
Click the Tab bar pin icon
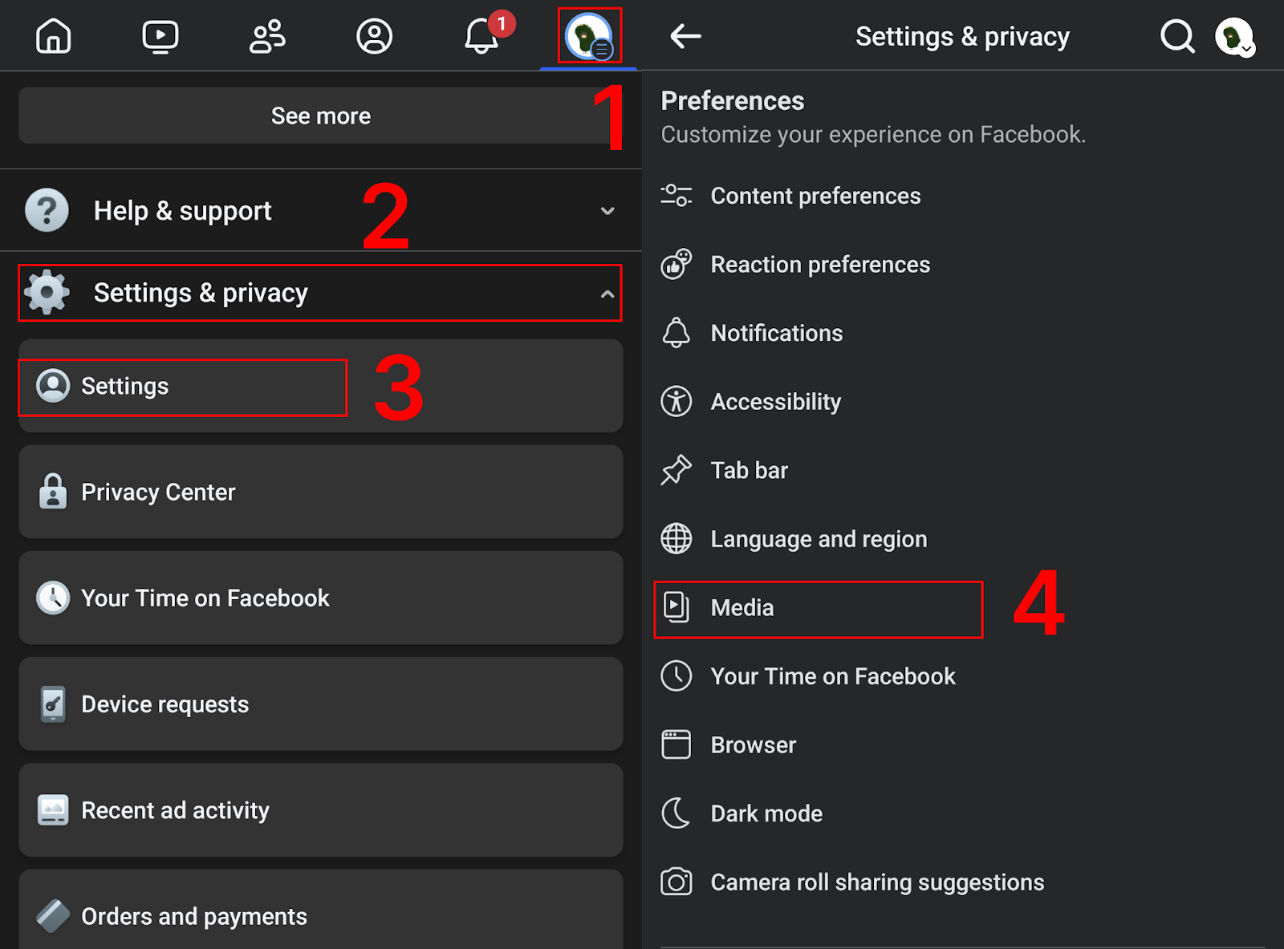[x=676, y=470]
